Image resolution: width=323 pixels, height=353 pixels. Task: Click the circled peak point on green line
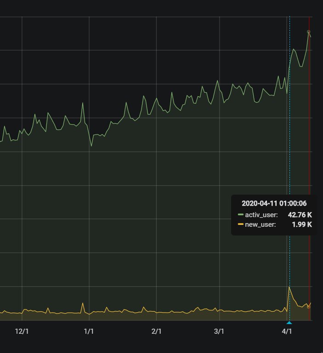tap(309, 32)
